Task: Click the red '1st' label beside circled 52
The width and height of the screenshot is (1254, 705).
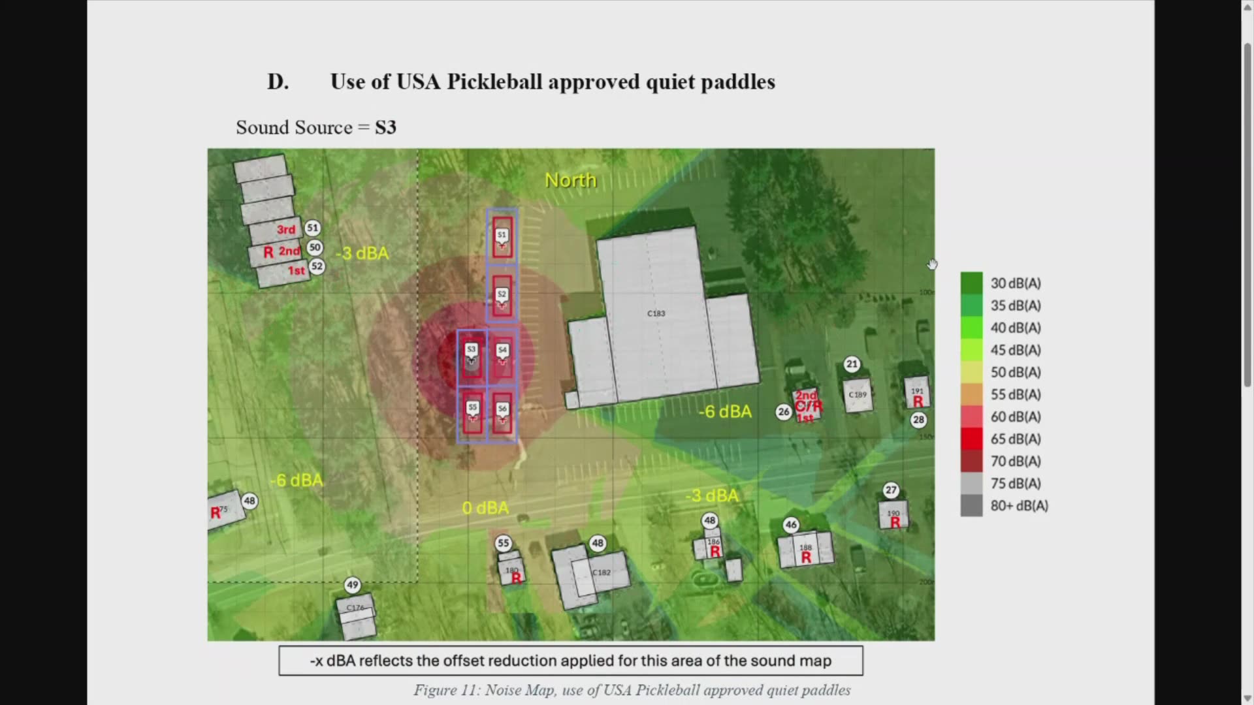Action: coord(297,270)
